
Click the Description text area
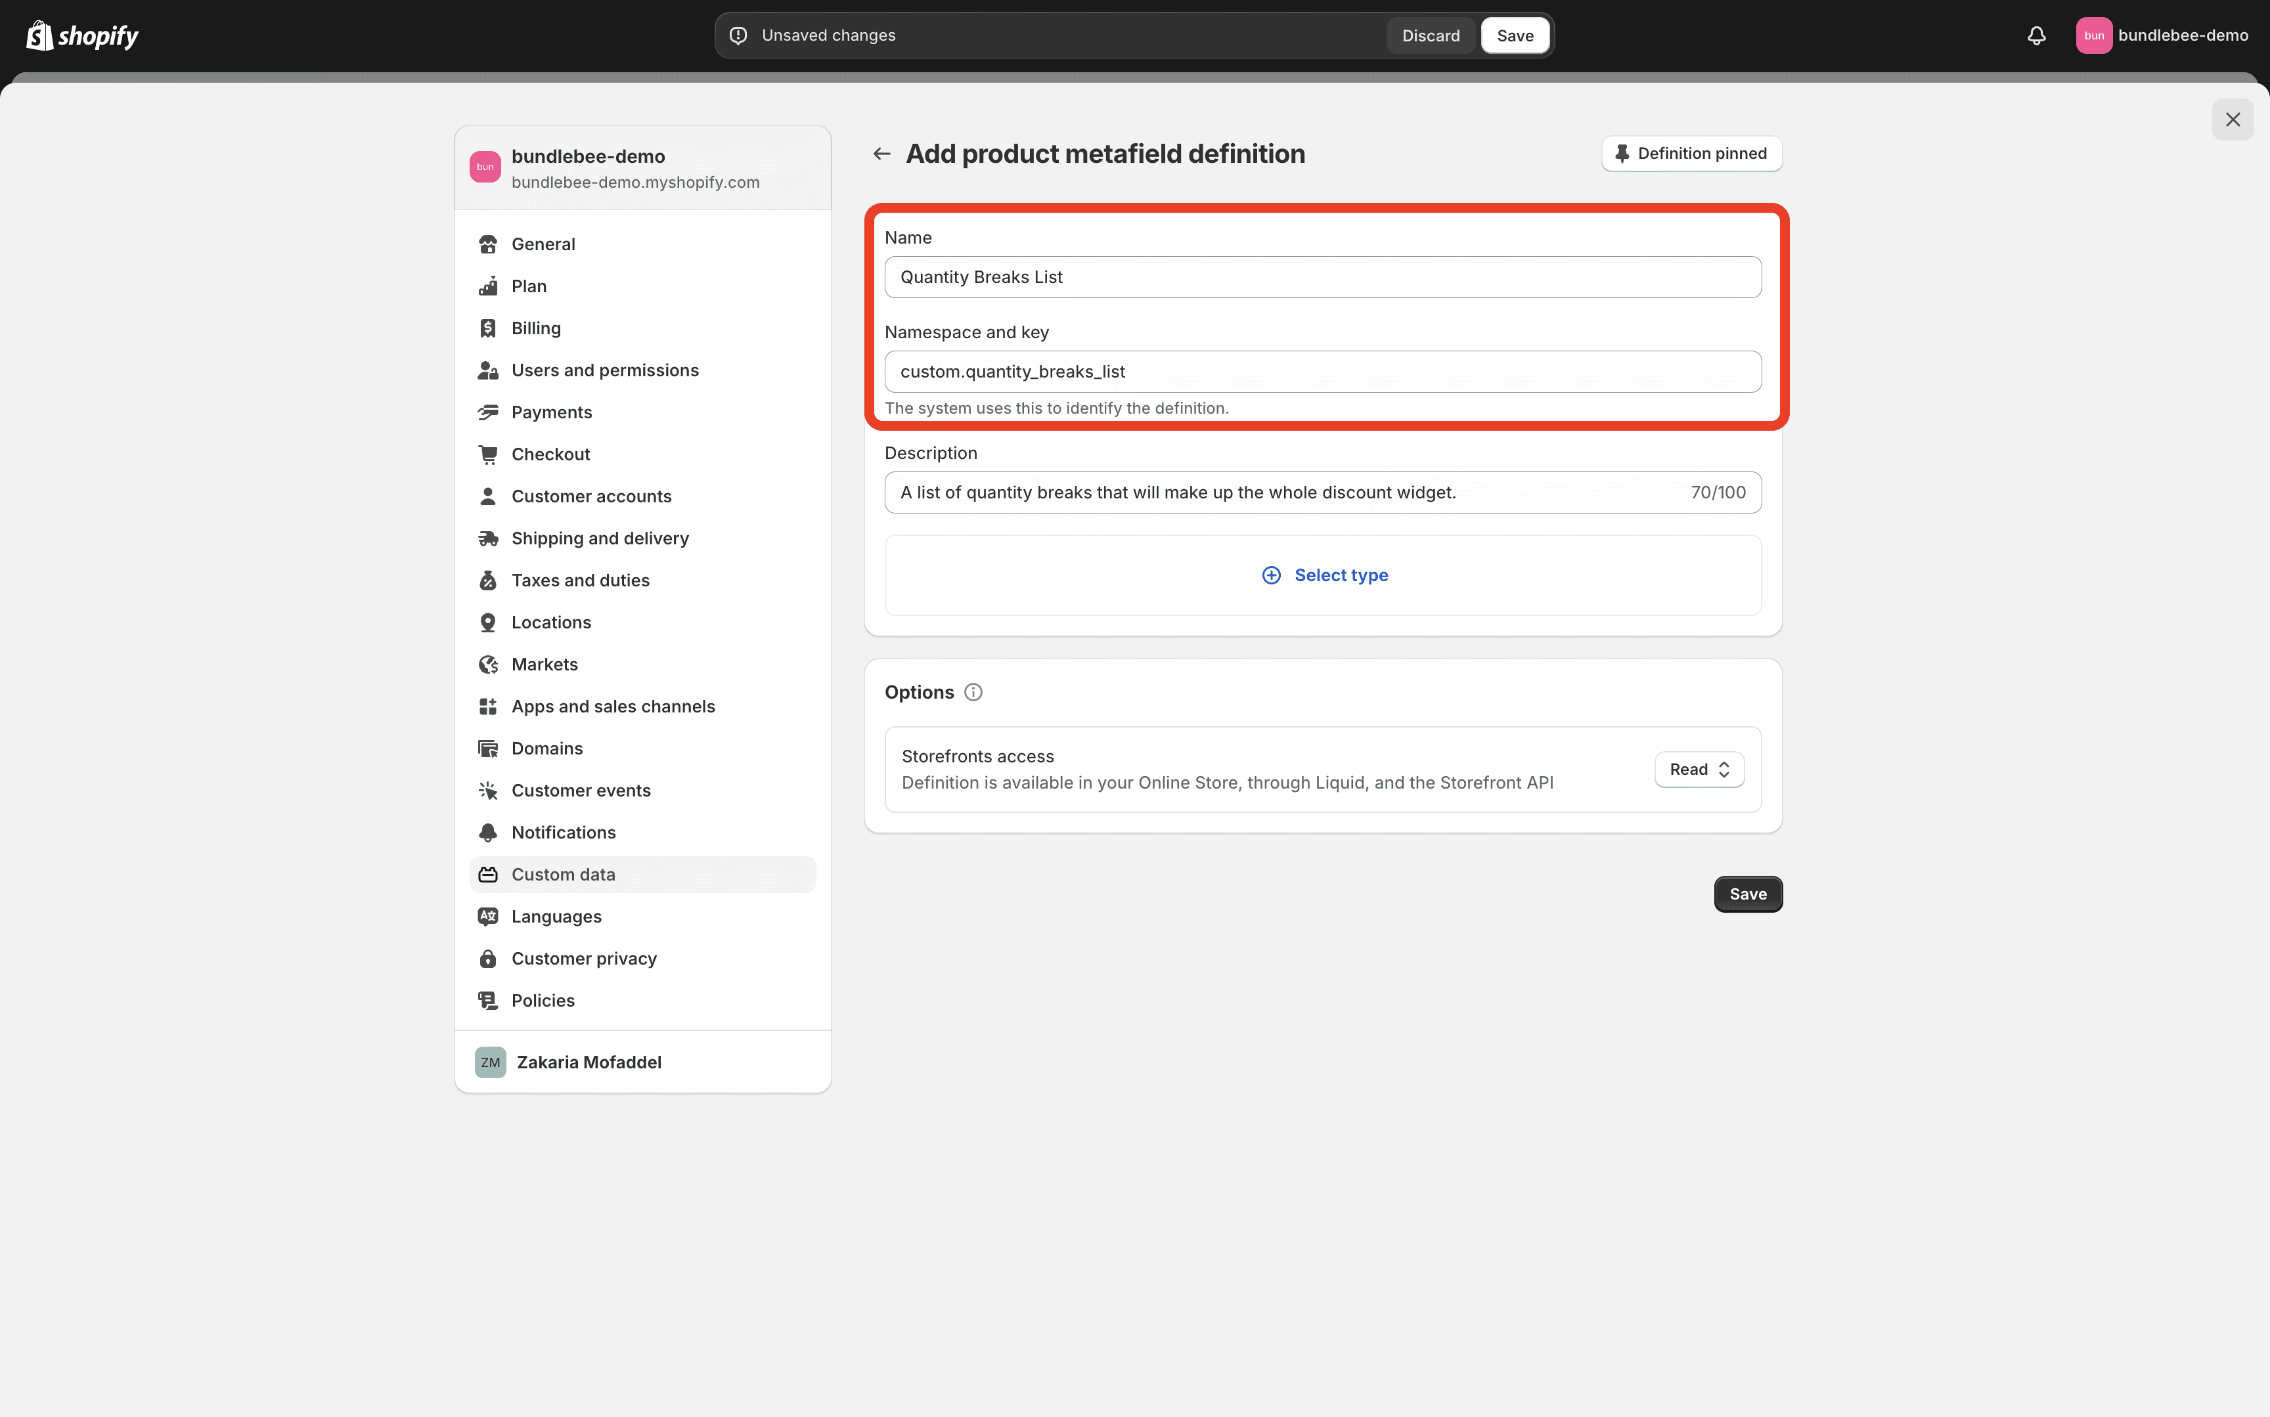pos(1323,491)
